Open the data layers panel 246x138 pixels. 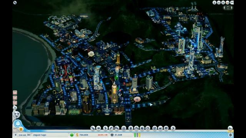click(x=230, y=135)
